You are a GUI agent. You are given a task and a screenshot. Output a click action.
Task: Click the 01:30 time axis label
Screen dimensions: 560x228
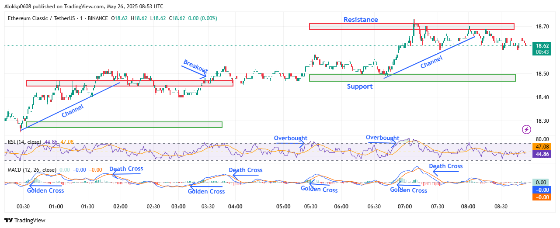(x=88, y=206)
